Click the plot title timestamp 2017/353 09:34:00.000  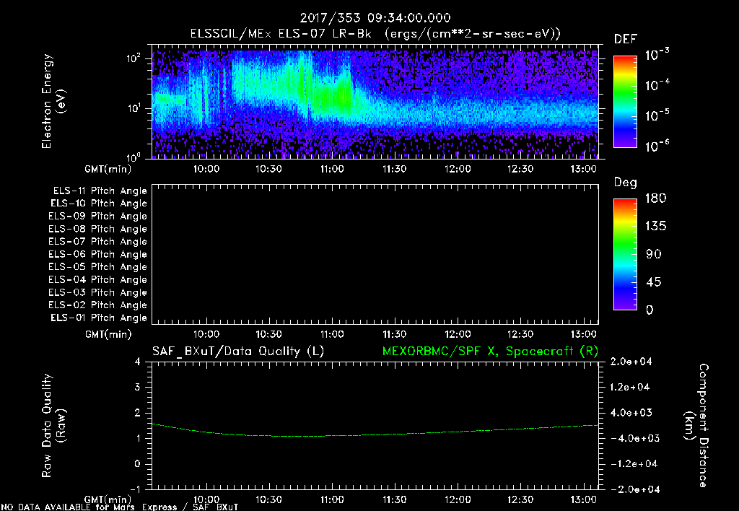click(x=375, y=18)
